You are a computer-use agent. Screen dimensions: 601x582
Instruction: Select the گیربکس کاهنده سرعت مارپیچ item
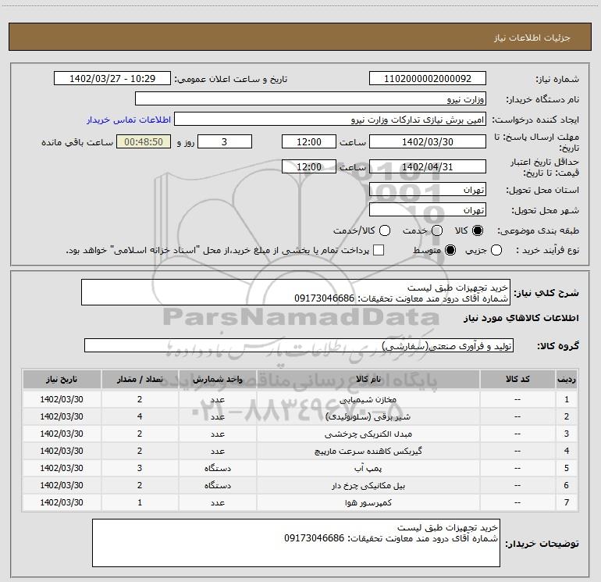pyautogui.click(x=368, y=452)
